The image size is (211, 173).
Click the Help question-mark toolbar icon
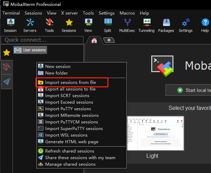205,25
